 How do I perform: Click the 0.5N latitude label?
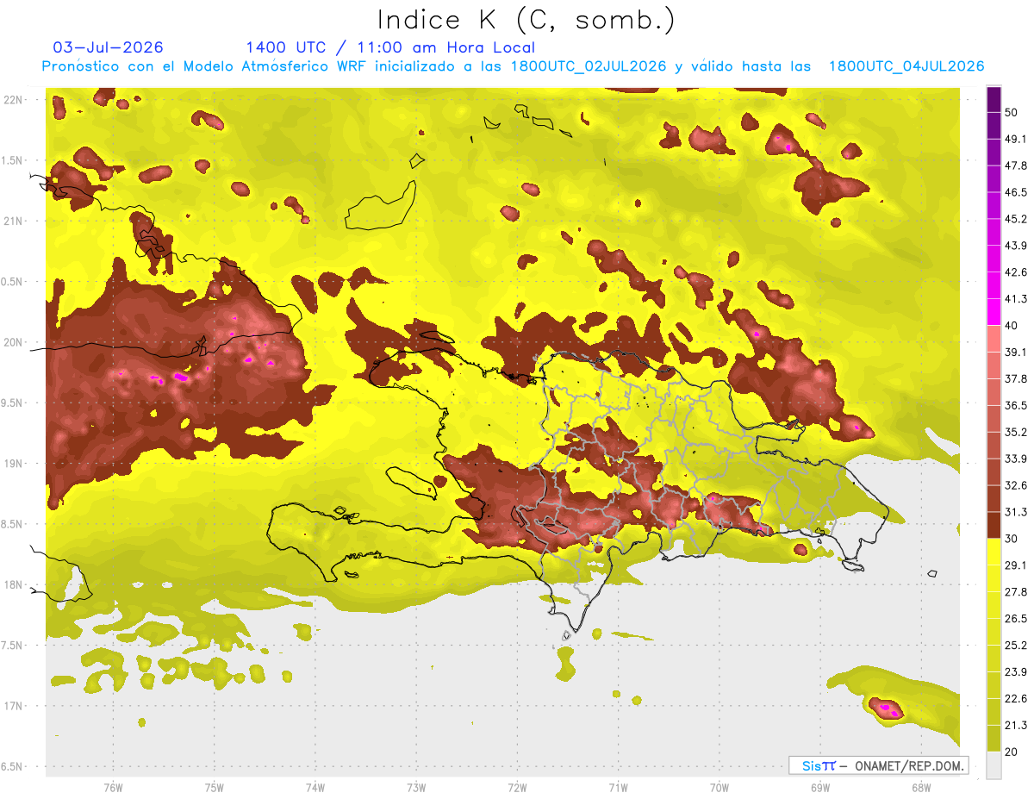coord(13,282)
